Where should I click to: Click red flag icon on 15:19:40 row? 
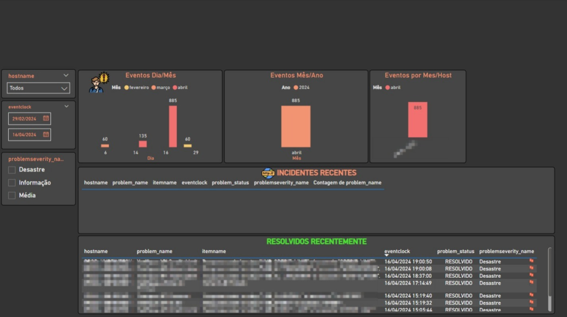click(532, 295)
